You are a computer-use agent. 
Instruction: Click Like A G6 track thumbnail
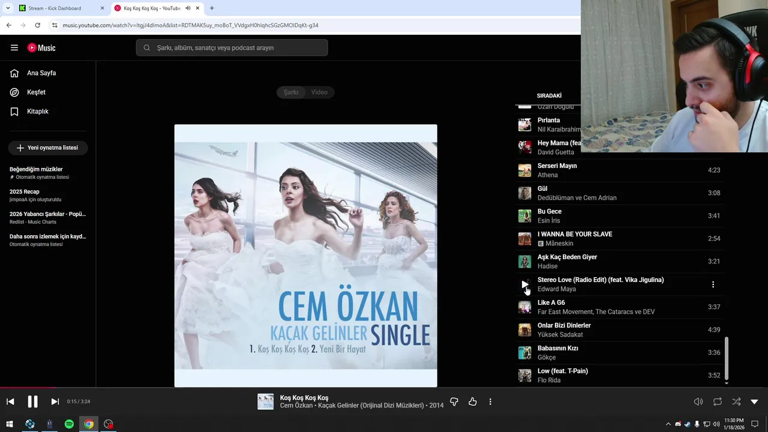525,307
